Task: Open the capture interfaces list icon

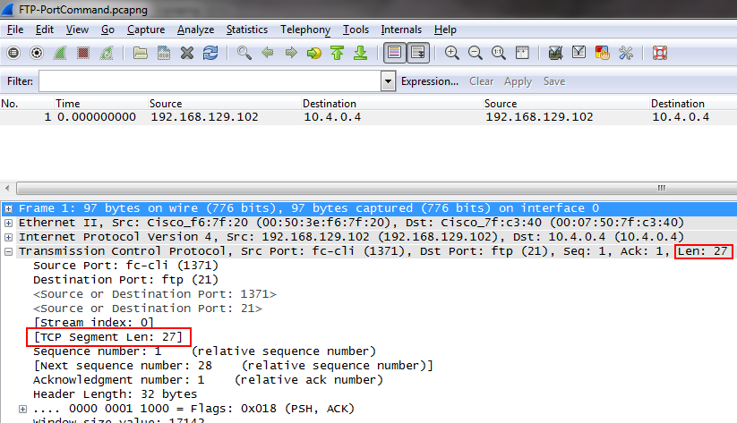Action: point(13,53)
